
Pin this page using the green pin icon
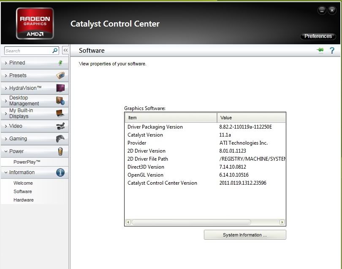(320, 50)
